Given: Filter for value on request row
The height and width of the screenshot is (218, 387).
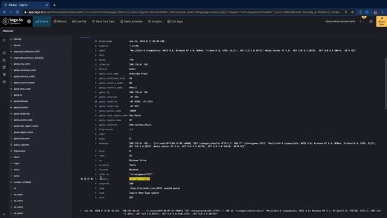Looking at the screenshot, I should click(x=82, y=179).
